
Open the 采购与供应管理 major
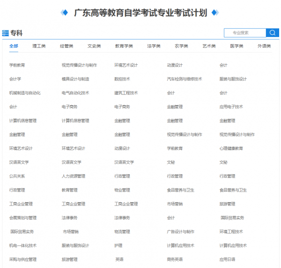pyautogui.click(x=23, y=260)
